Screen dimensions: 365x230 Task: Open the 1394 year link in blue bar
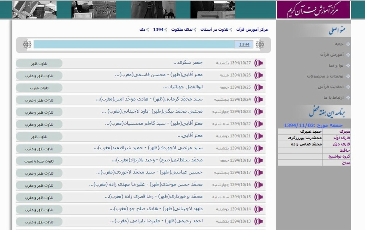click(244, 44)
